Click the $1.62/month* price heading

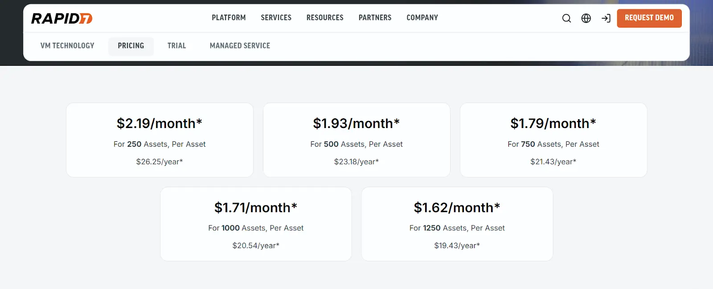tap(457, 207)
